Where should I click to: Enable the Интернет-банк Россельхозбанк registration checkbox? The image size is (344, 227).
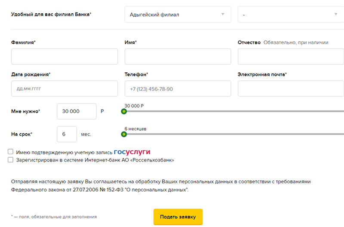tap(11, 160)
